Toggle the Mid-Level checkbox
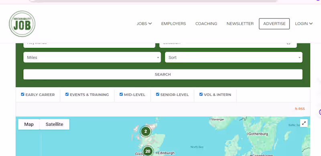This screenshot has height=156, width=321. 121,94
